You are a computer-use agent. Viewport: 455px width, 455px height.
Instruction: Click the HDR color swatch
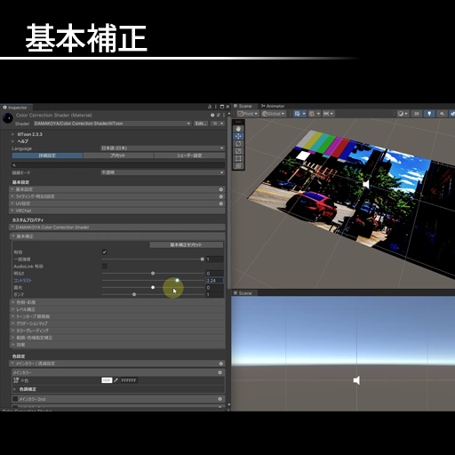[107, 380]
